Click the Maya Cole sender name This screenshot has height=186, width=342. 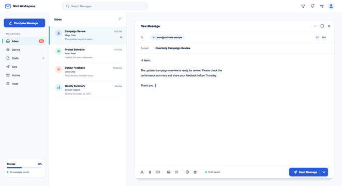pyautogui.click(x=70, y=35)
